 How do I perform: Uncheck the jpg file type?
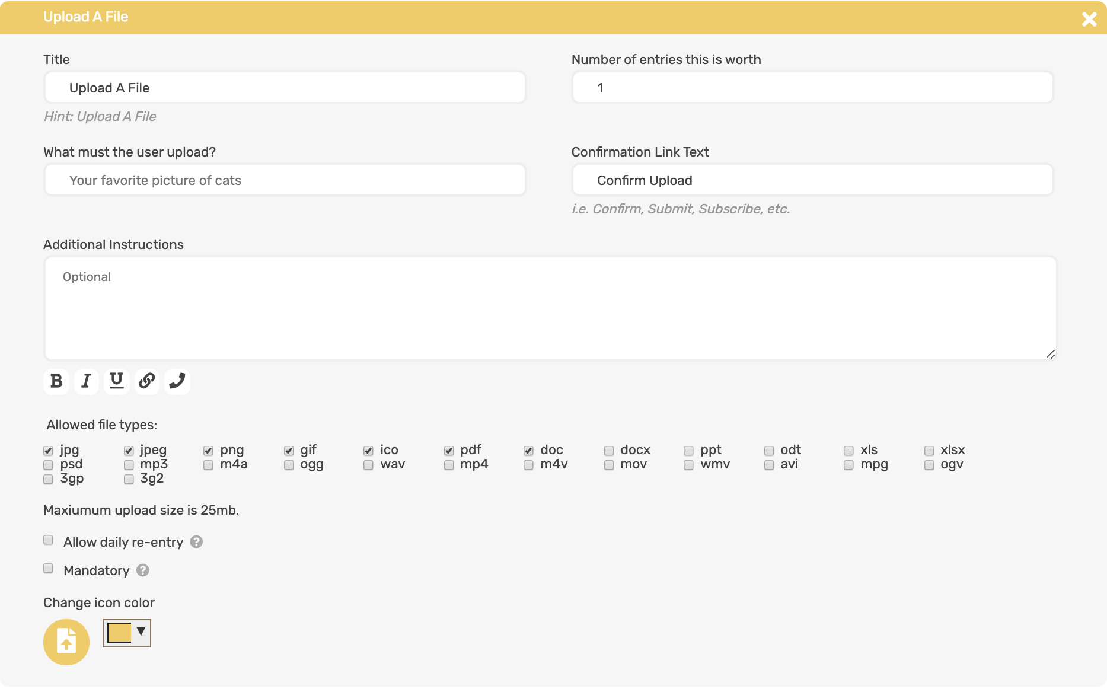pos(48,450)
